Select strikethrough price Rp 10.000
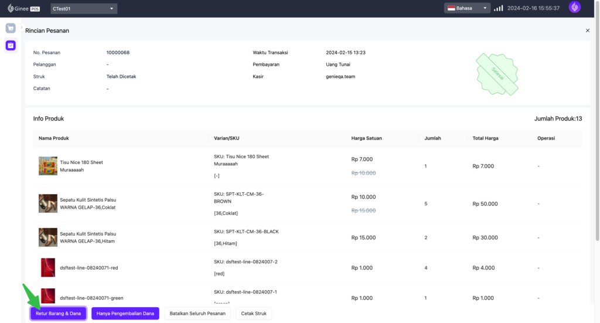This screenshot has width=600, height=323. pyautogui.click(x=363, y=173)
